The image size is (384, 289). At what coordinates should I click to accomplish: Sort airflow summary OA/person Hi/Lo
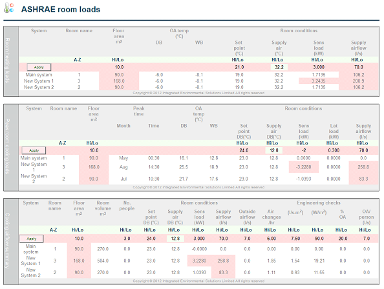coord(365,230)
